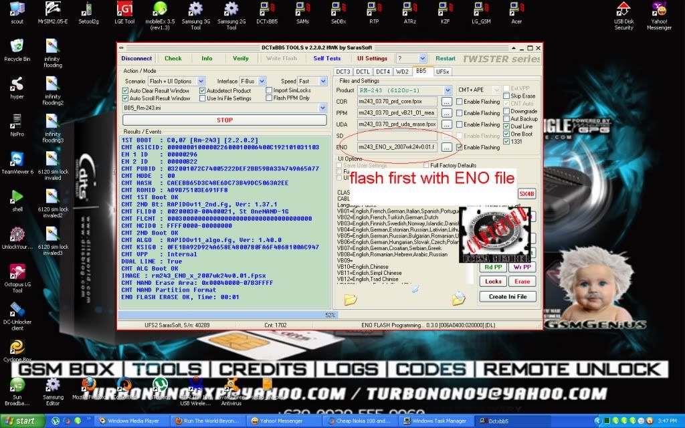Click the red STOP button
The image size is (685, 428).
pos(225,120)
